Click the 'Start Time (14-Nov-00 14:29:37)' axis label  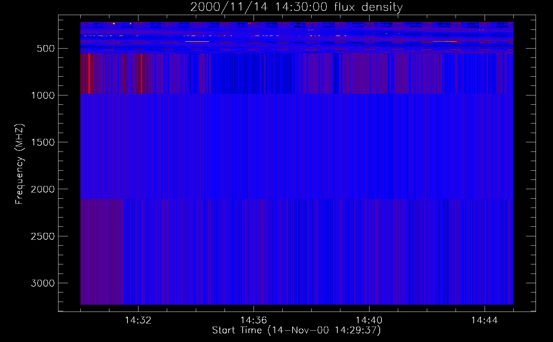click(296, 330)
